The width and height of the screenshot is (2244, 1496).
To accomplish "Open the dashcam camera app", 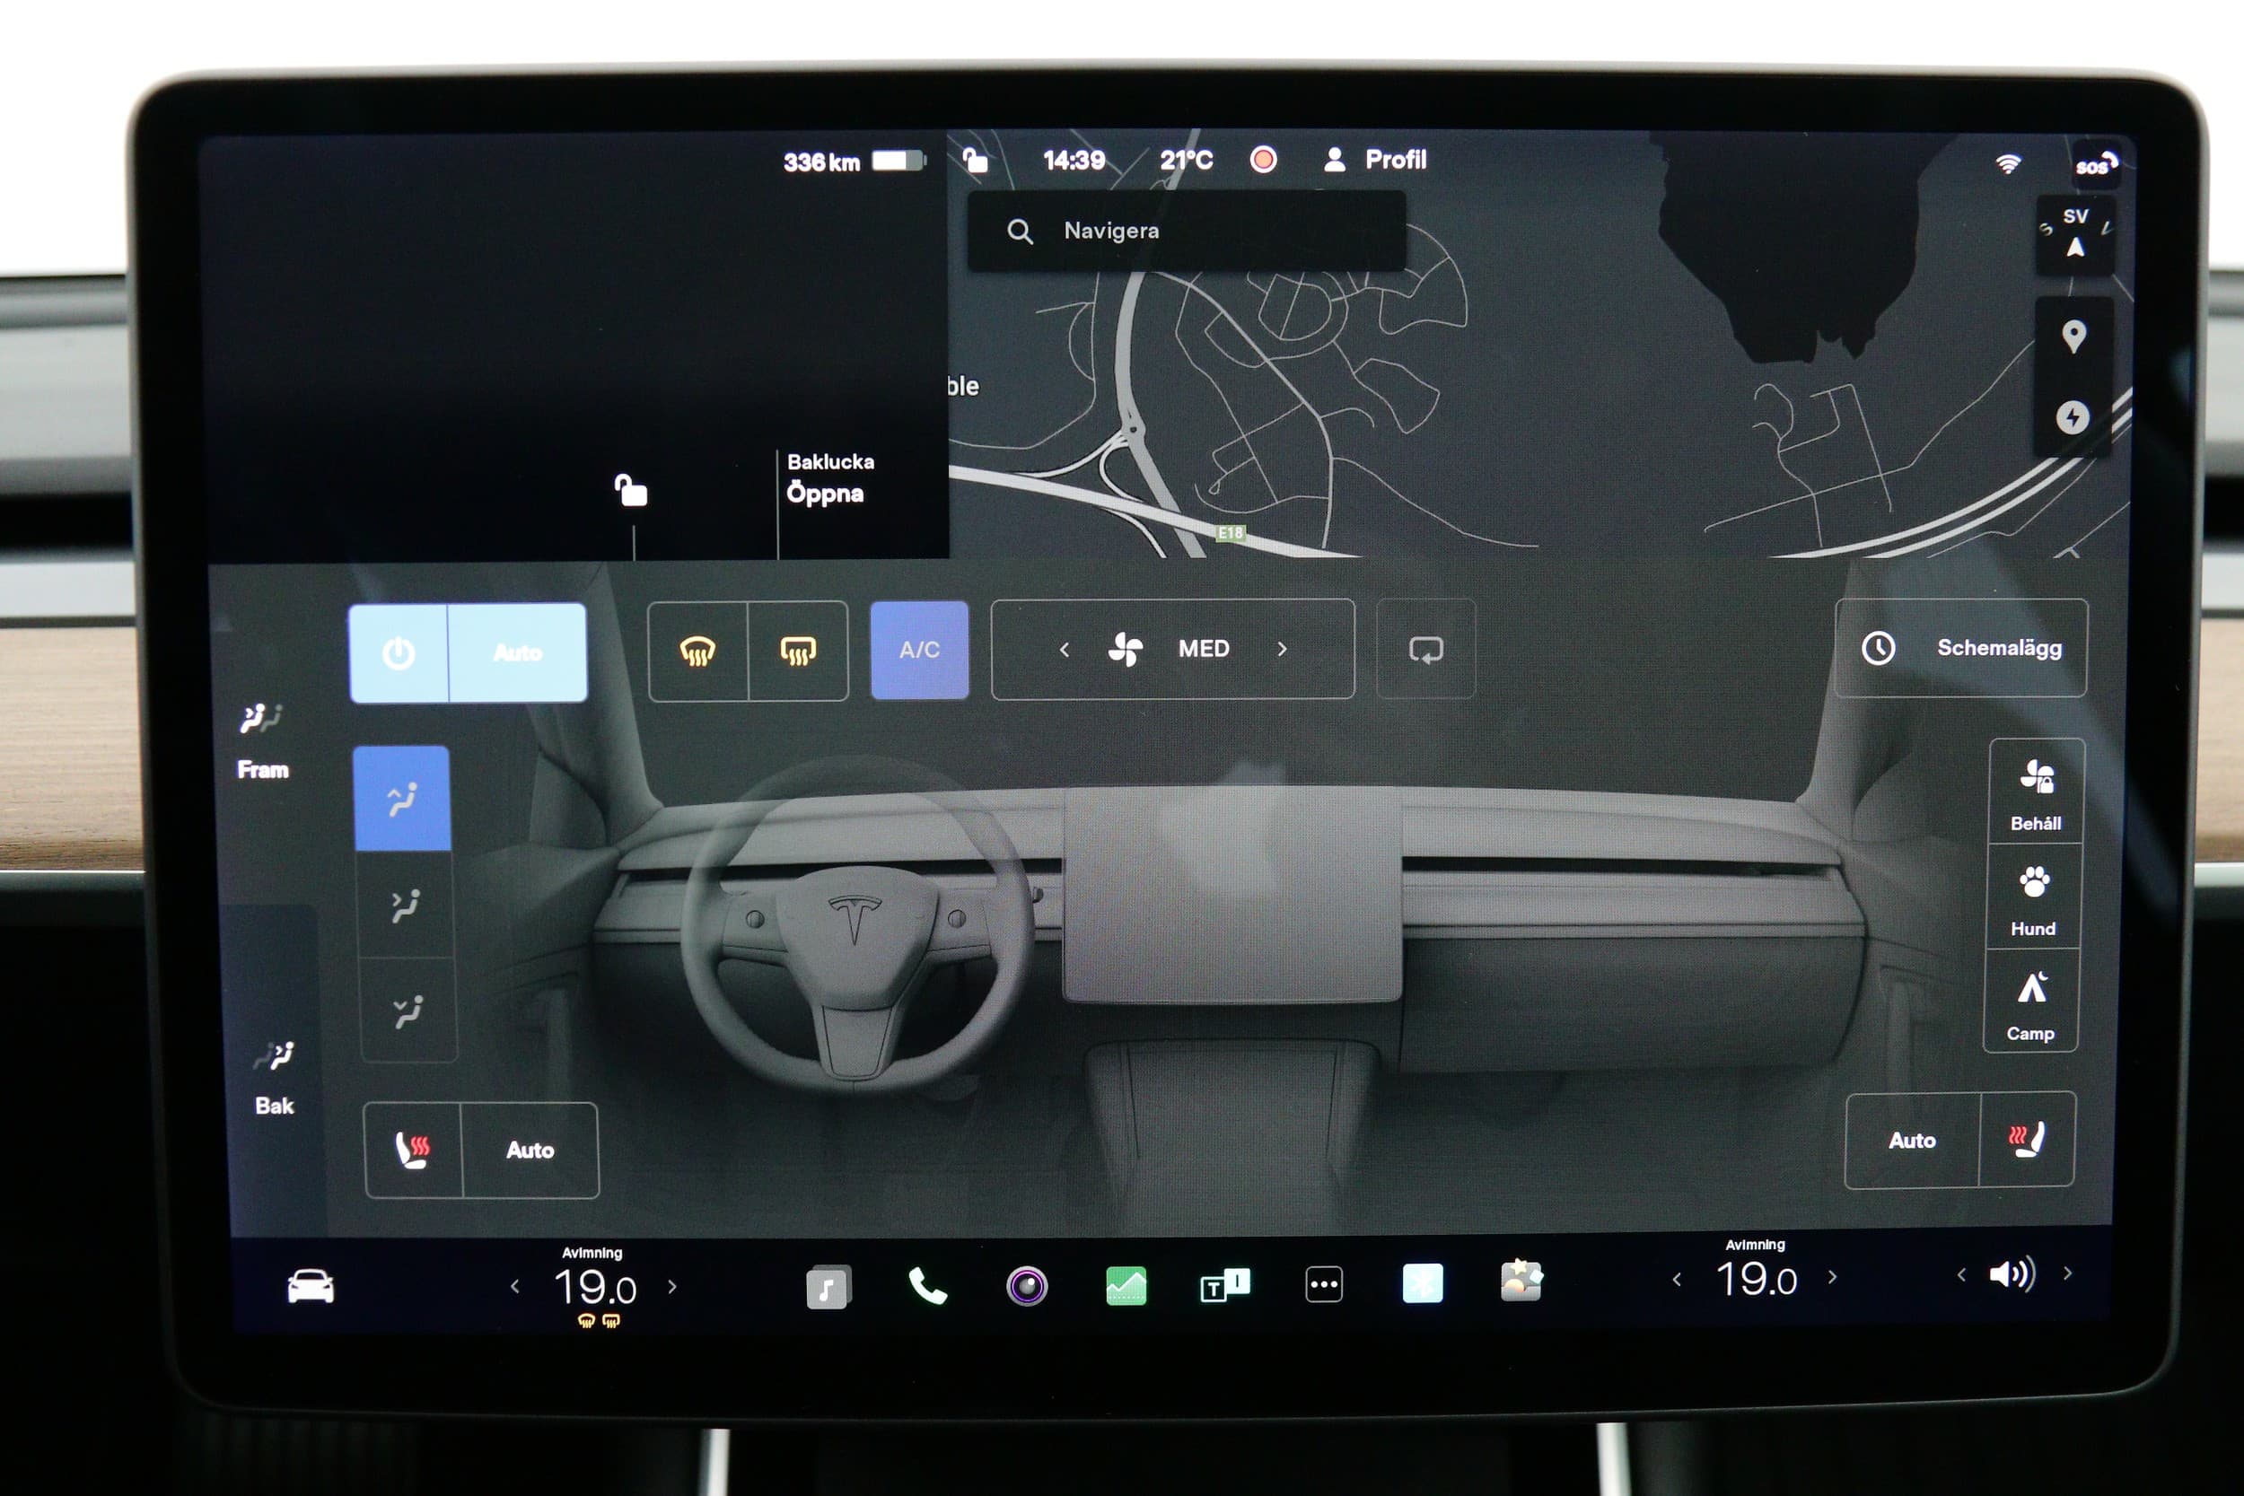I will click(x=1027, y=1286).
